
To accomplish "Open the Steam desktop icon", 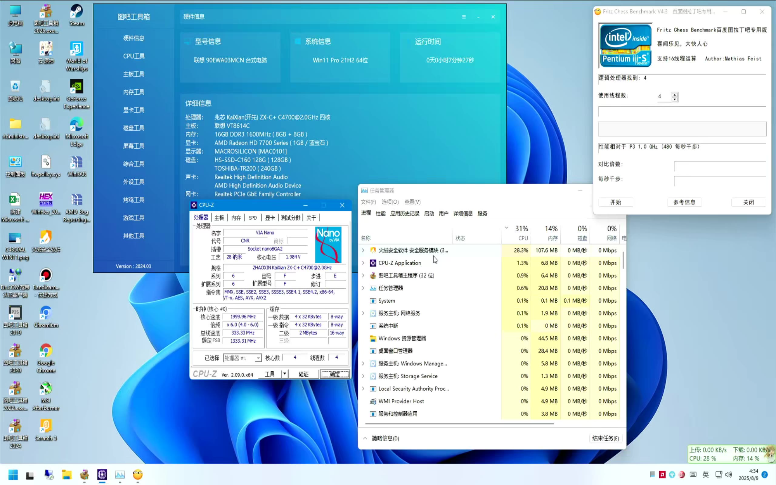I will (76, 16).
